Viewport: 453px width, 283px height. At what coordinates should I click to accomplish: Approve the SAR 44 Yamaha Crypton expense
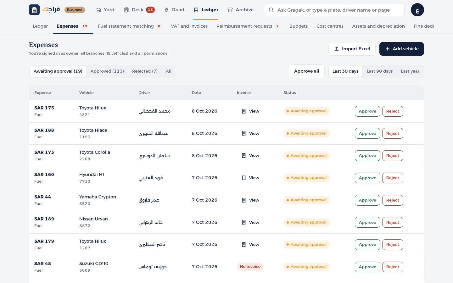coord(367,200)
